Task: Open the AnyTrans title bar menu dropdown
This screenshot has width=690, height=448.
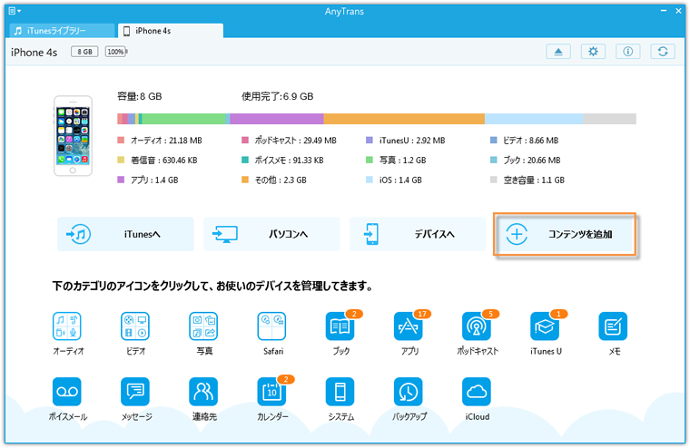Action: [x=15, y=11]
